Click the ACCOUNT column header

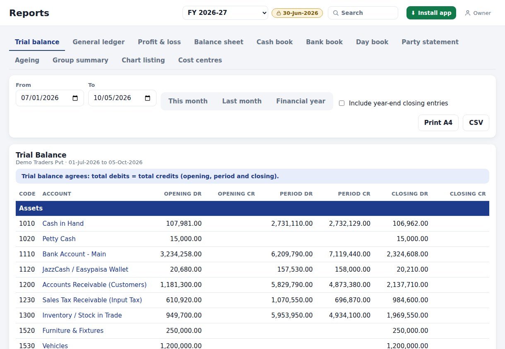coord(57,194)
